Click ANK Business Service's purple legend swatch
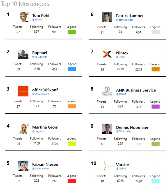168x187 pixels. pos(155,106)
